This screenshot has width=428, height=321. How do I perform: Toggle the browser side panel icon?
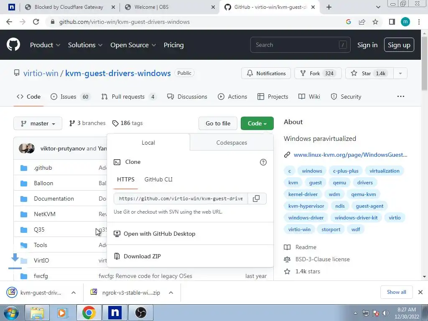pos(392,22)
